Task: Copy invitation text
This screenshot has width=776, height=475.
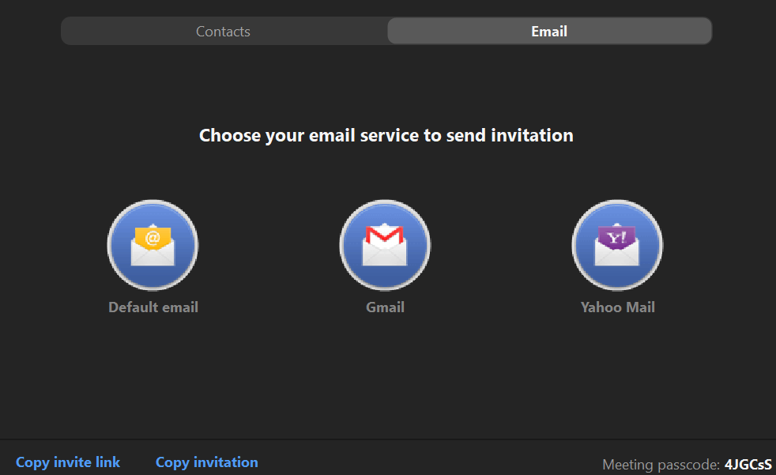Action: (x=207, y=462)
